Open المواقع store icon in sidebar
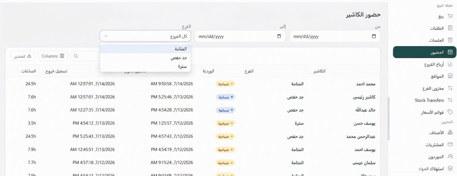This screenshot has height=176, width=457. click(x=450, y=76)
